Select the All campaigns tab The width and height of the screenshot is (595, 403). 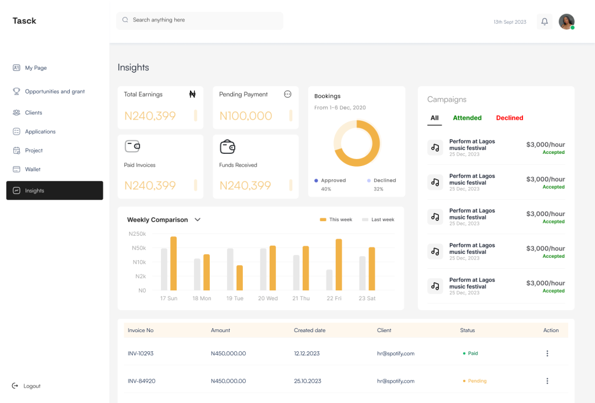click(x=434, y=118)
